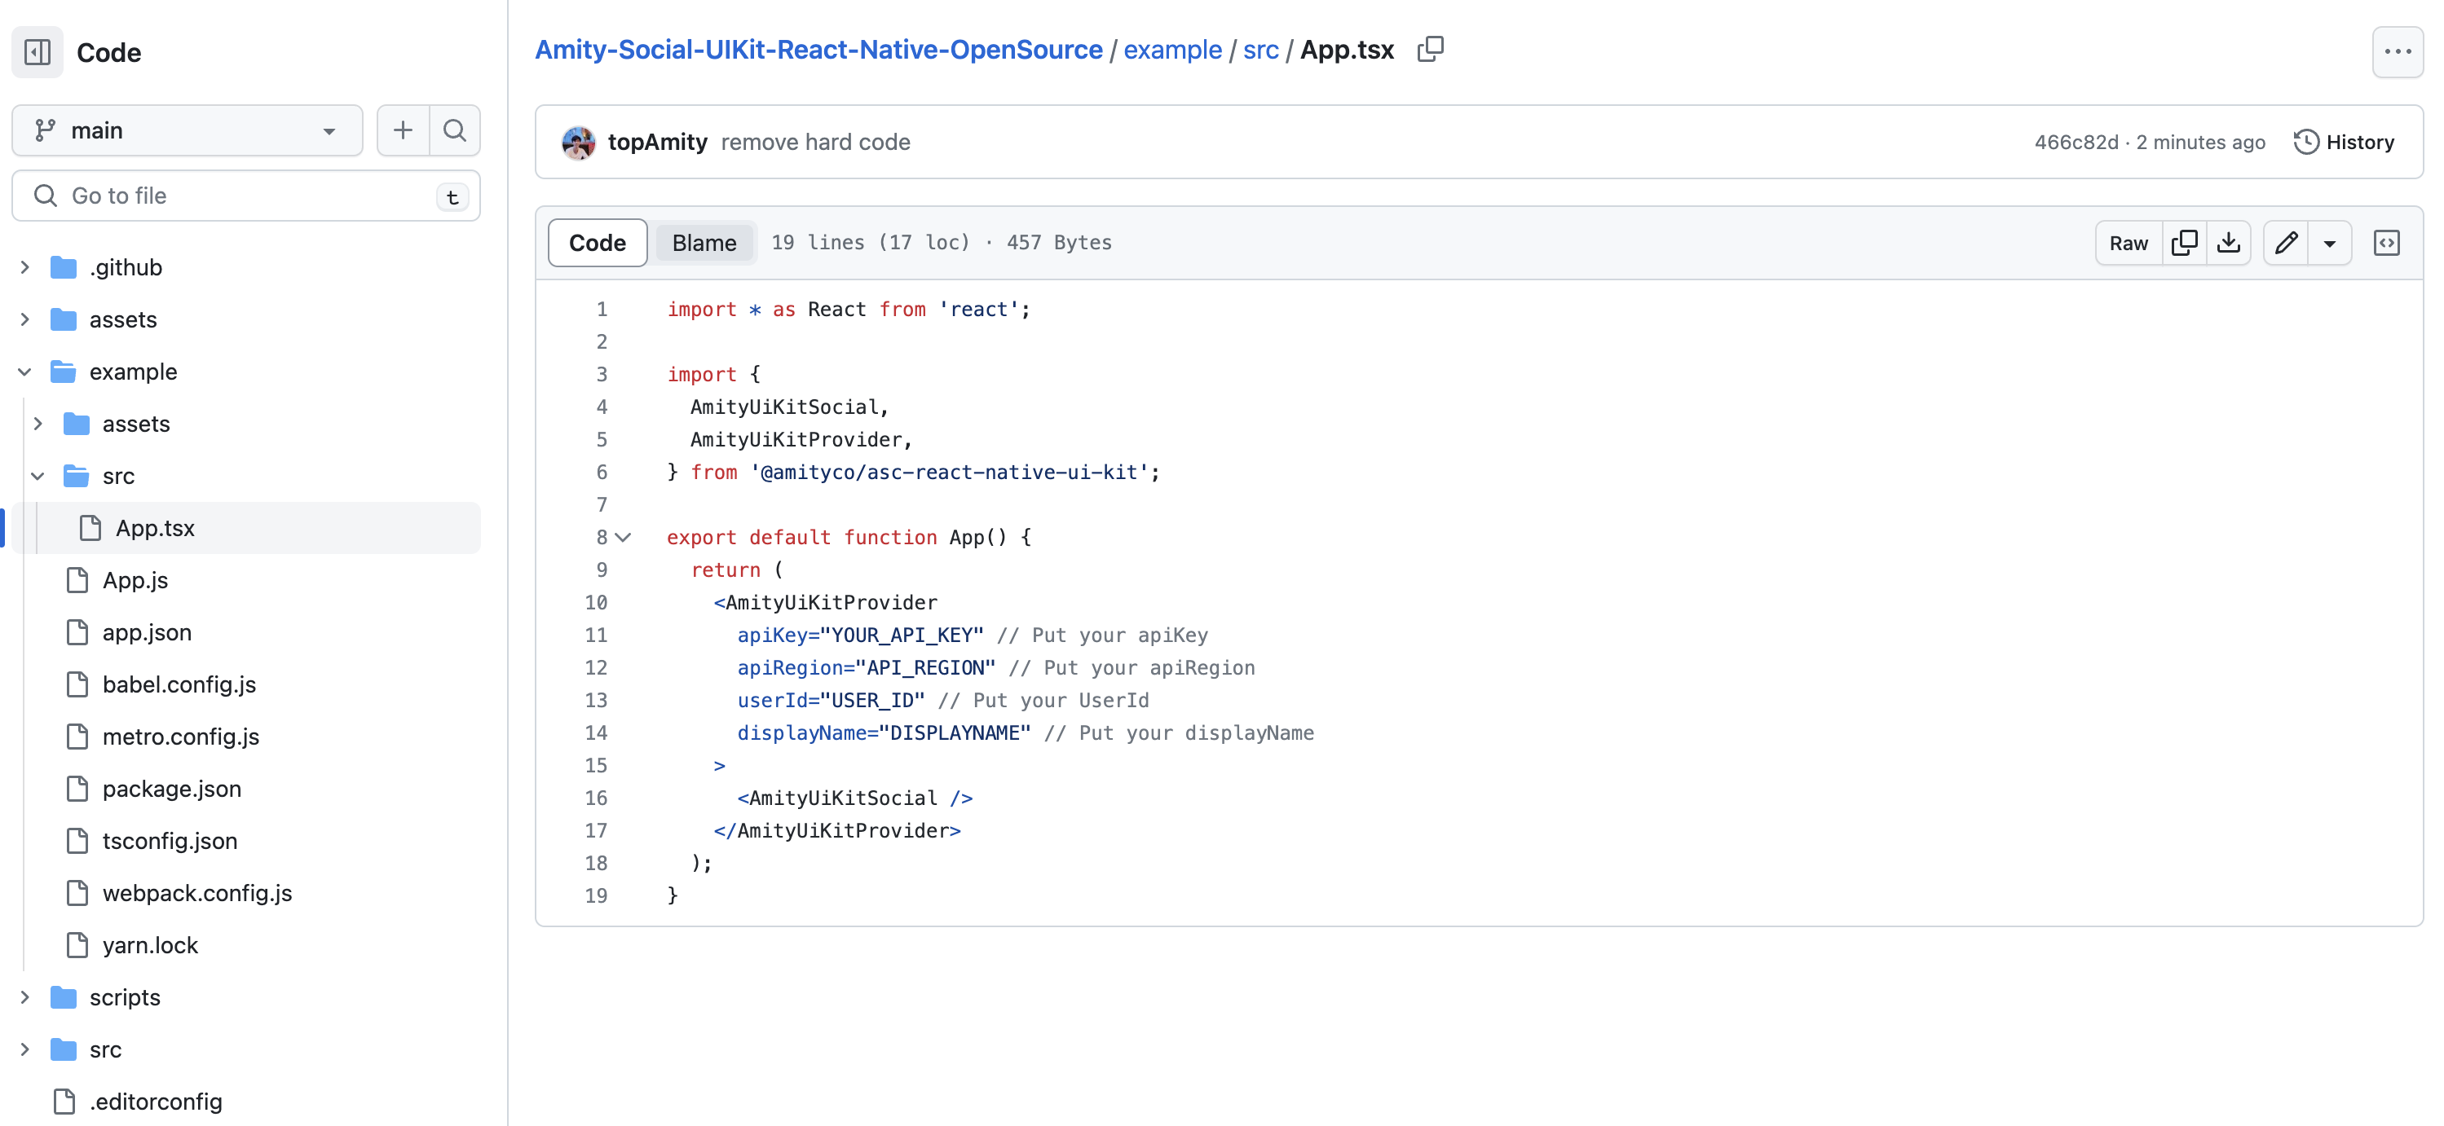Open the symbols panel icon
The width and height of the screenshot is (2444, 1126).
tap(2386, 243)
